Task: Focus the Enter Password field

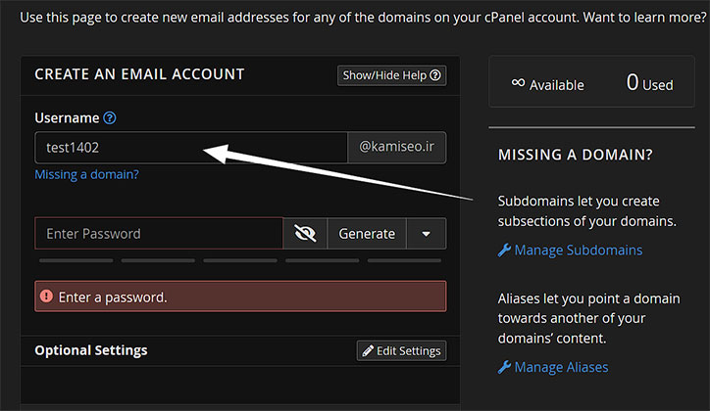Action: pos(159,234)
